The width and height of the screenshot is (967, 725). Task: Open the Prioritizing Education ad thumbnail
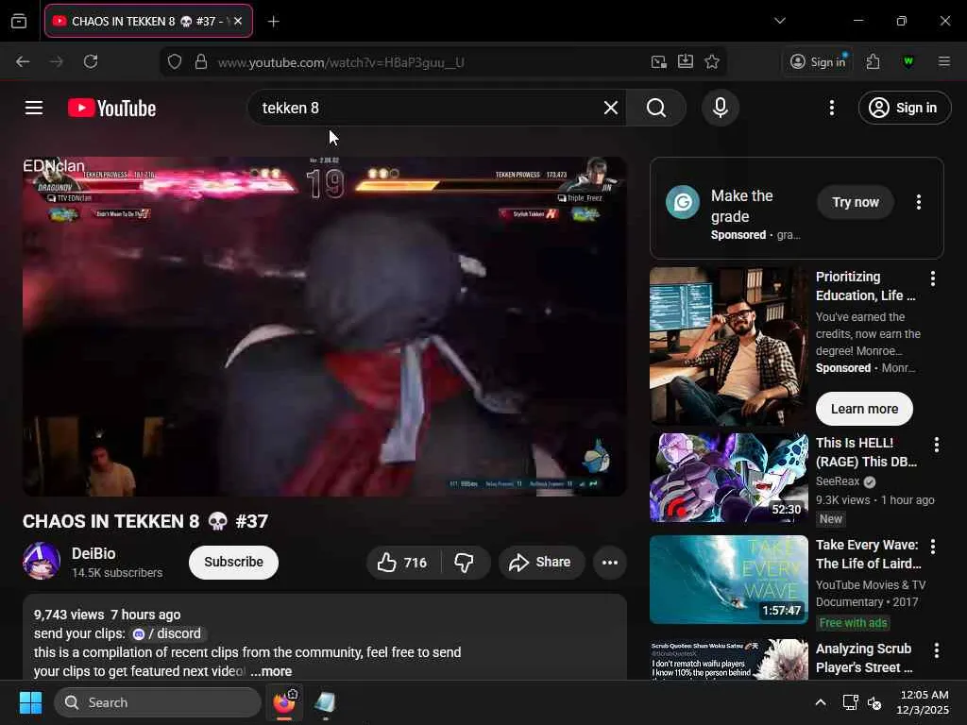pos(728,346)
